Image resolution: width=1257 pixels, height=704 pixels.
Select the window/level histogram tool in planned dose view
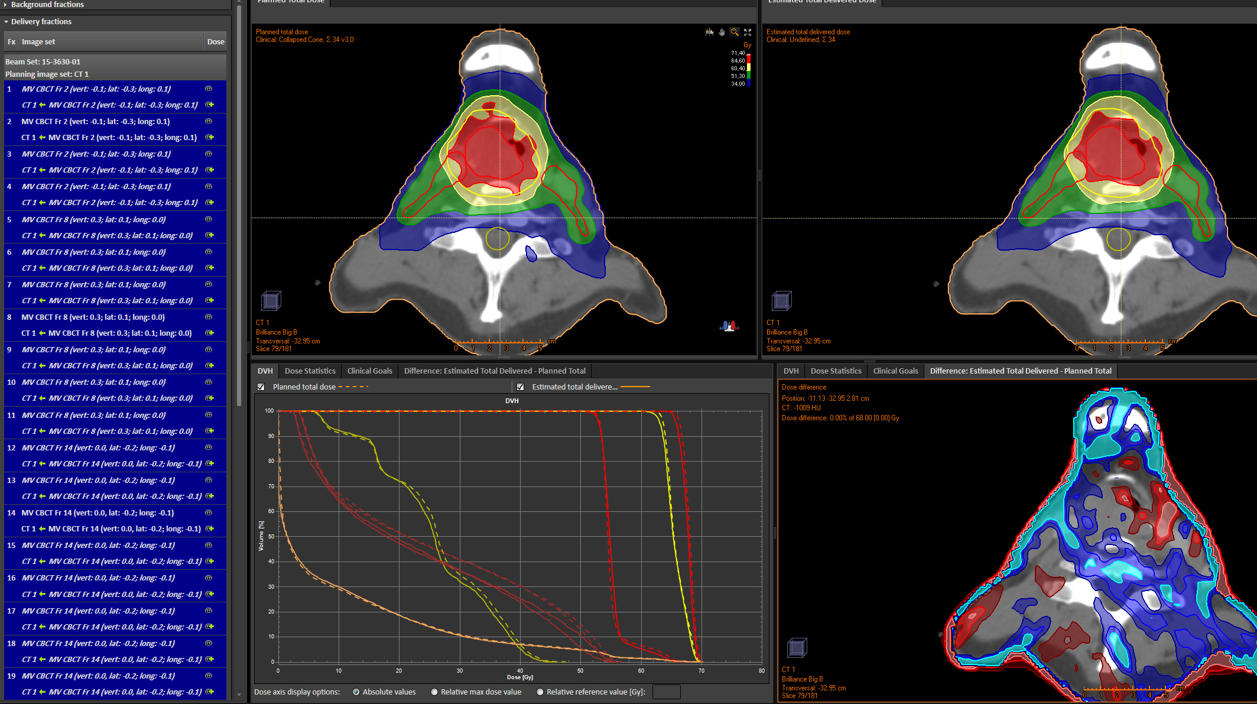coord(709,32)
